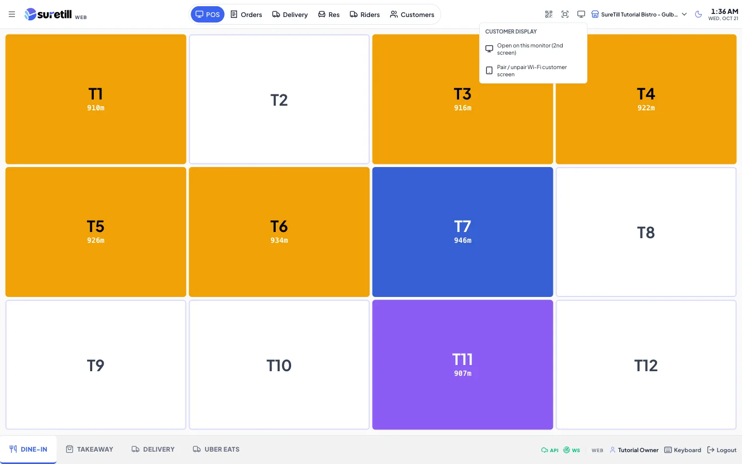Open the blue table T7
The width and height of the screenshot is (742, 464).
point(463,232)
